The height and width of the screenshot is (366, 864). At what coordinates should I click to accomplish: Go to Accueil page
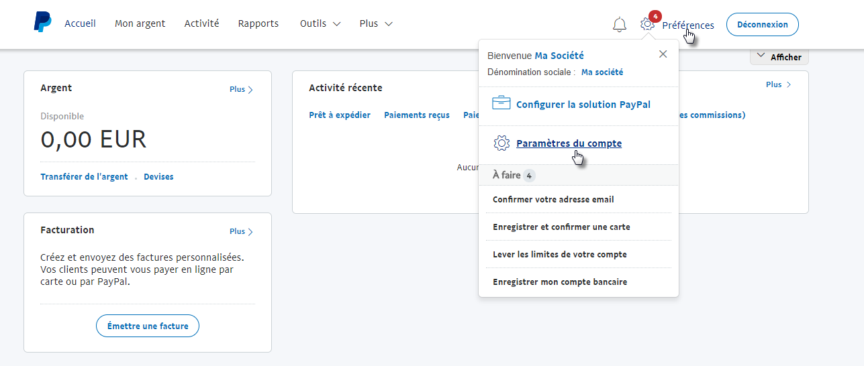[x=80, y=23]
